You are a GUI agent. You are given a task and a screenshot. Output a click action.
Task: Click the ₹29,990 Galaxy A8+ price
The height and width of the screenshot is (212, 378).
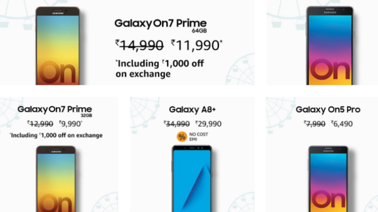click(208, 124)
